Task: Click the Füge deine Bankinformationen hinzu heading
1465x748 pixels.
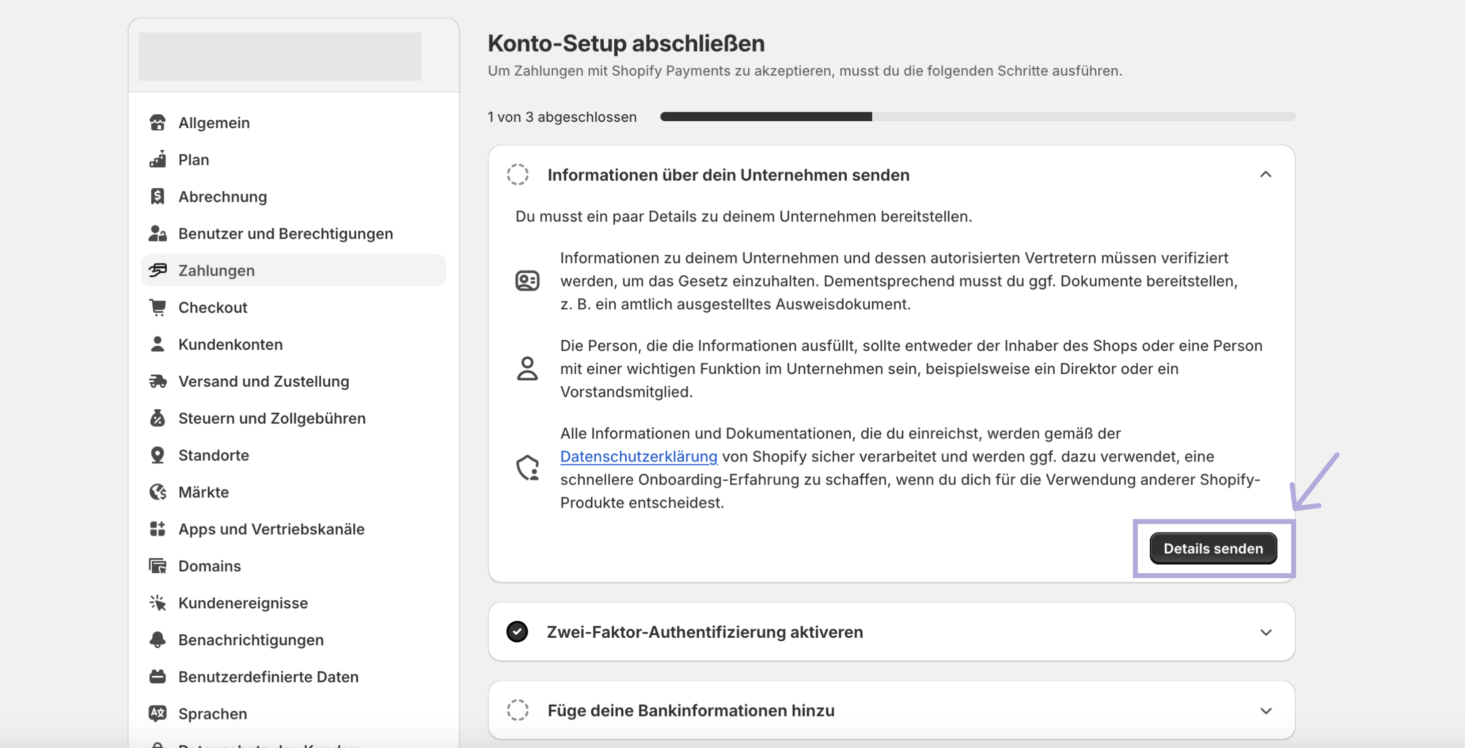Action: (x=691, y=711)
